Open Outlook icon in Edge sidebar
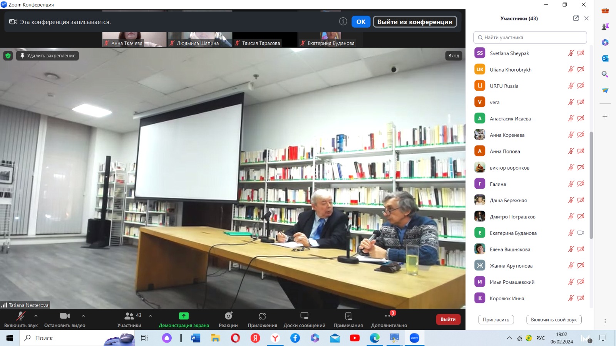This screenshot has height=346, width=616. coord(605,58)
